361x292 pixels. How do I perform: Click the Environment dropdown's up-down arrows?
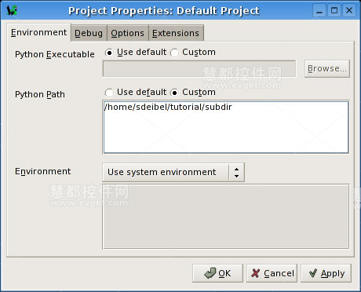(236, 173)
